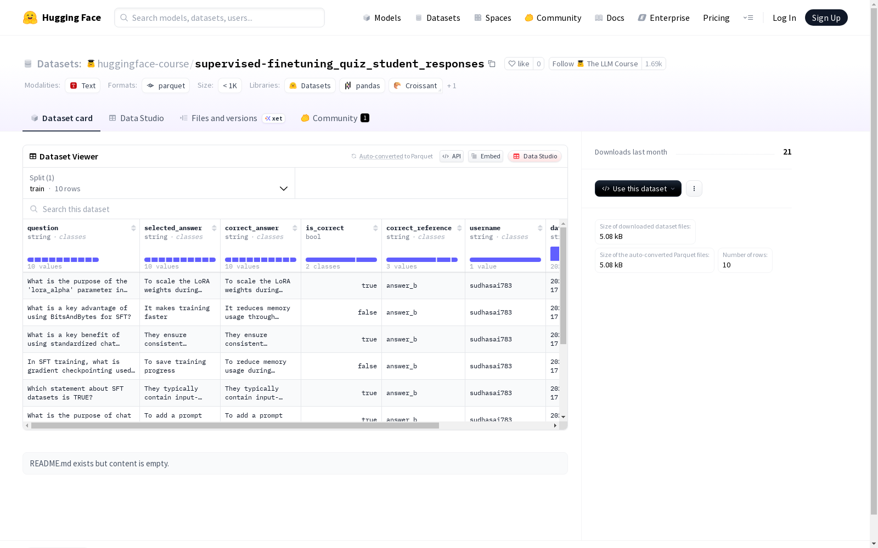The image size is (878, 548).
Task: Switch to the Data Studio tab
Action: (x=136, y=118)
